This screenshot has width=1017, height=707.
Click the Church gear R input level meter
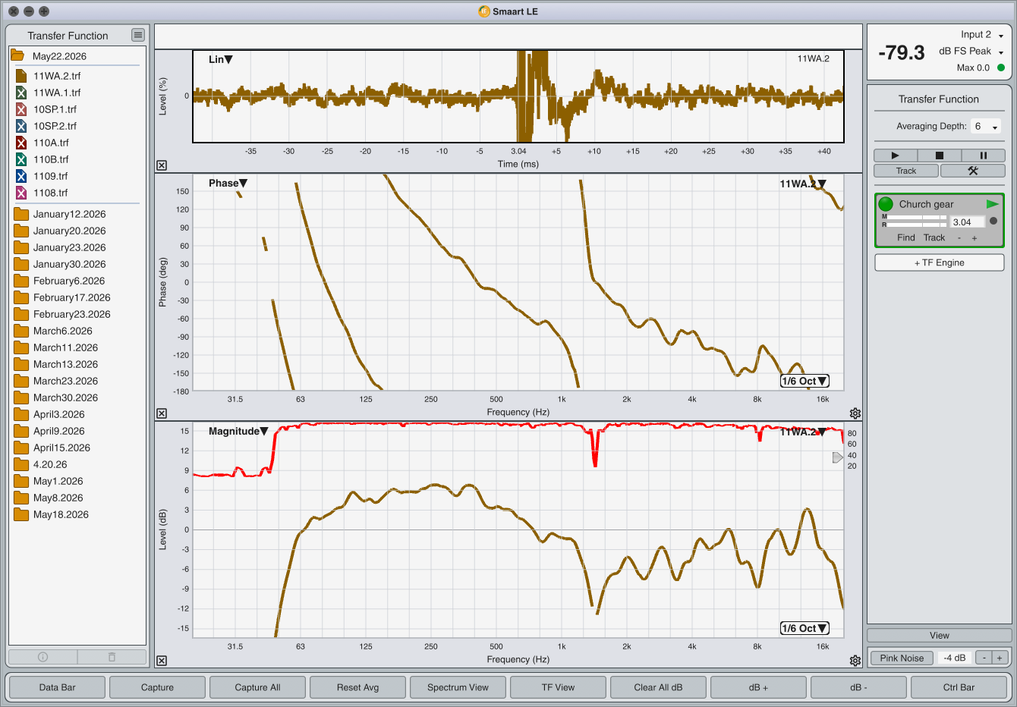click(917, 225)
